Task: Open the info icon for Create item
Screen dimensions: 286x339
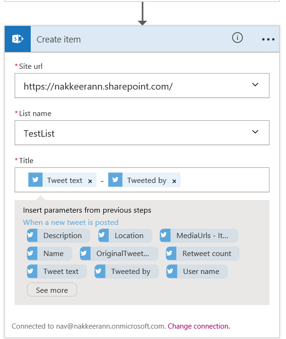Action: [237, 38]
